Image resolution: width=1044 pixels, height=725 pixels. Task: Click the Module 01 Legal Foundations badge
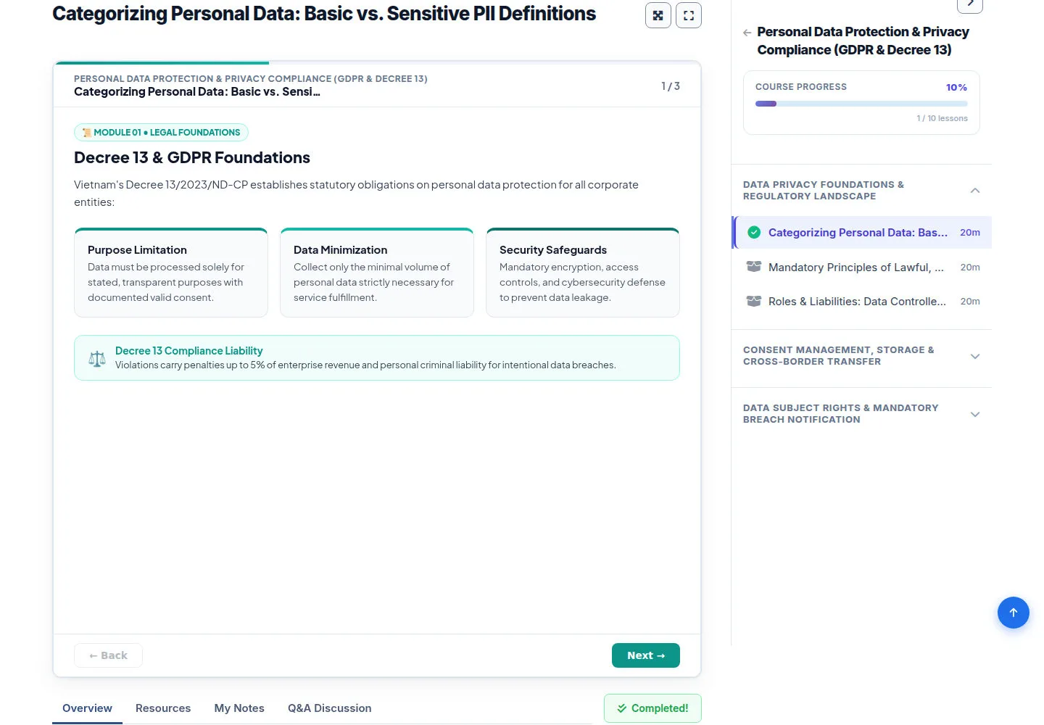point(161,133)
